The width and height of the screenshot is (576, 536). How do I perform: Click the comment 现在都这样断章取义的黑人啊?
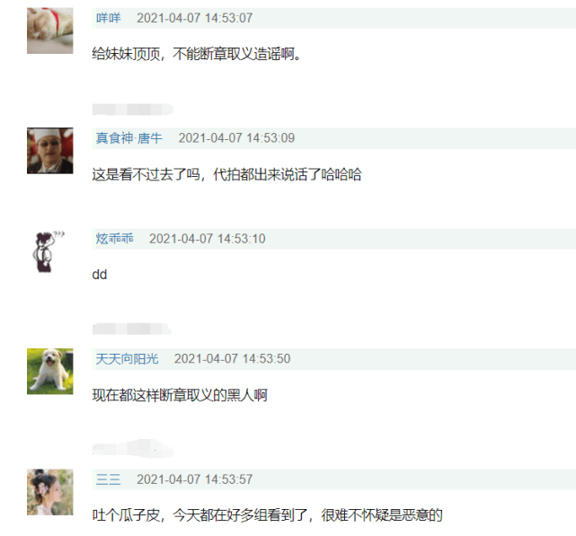[x=180, y=395]
